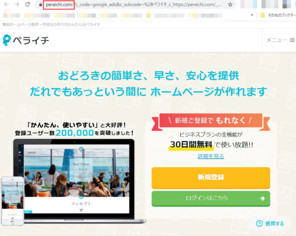Expand hidden bookmarks with the chevron

point(252,15)
